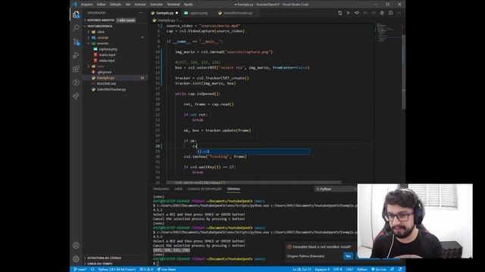Open the Arquivo menu
This screenshot has width=485, height=272.
coord(86,5)
